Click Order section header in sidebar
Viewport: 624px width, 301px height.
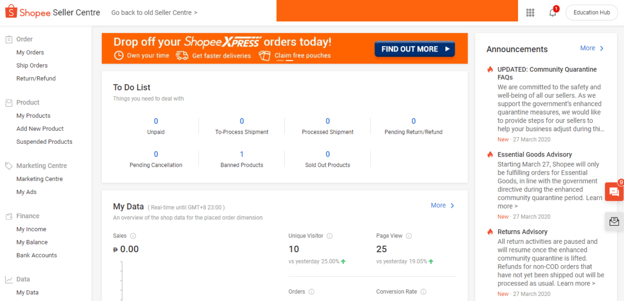click(x=24, y=39)
